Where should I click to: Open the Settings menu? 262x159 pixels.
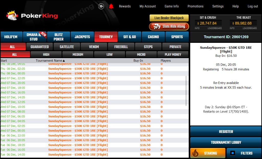click(x=218, y=6)
